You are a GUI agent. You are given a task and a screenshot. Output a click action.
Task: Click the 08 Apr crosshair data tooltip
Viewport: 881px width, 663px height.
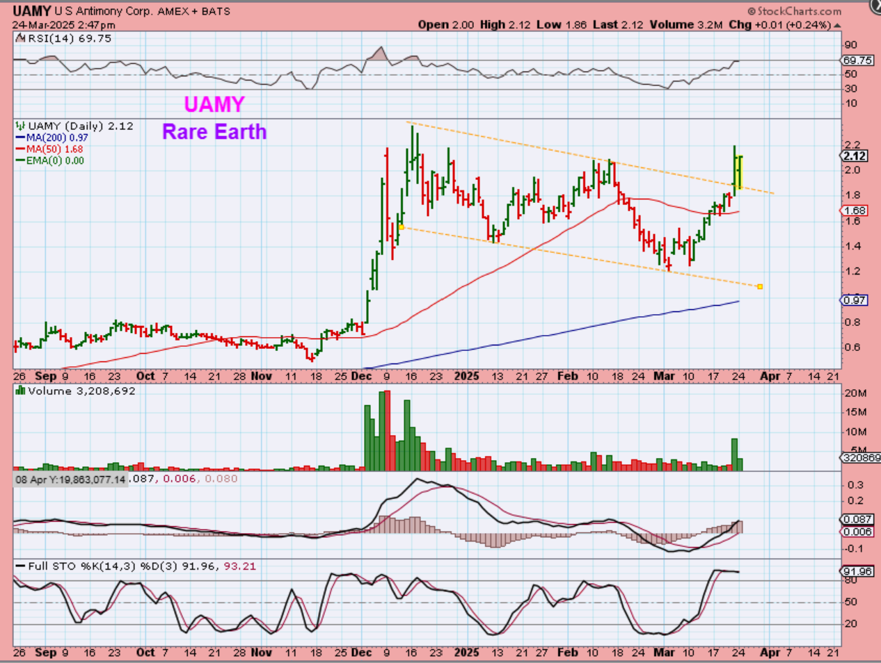click(70, 480)
